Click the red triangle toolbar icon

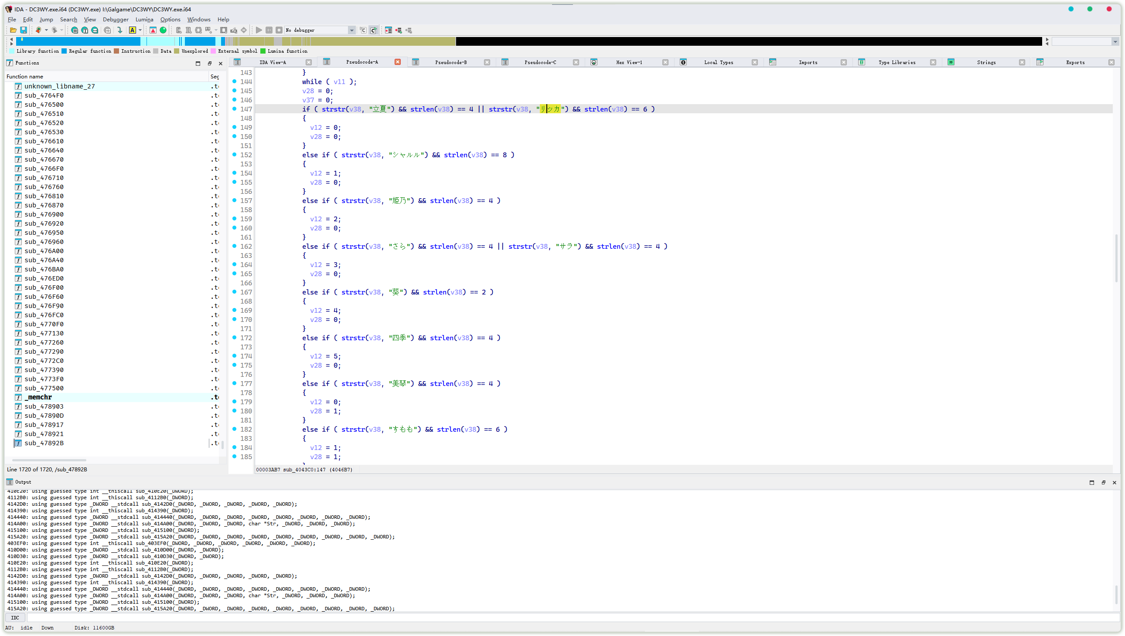(x=153, y=30)
